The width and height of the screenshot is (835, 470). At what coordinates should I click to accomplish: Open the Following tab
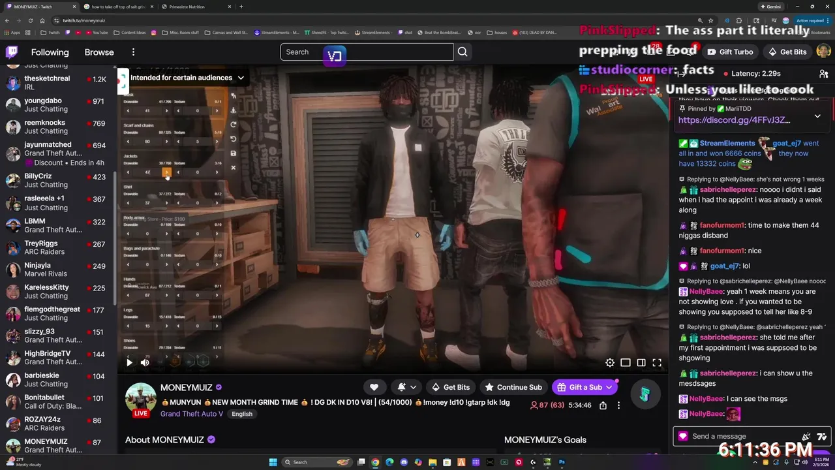tap(50, 52)
